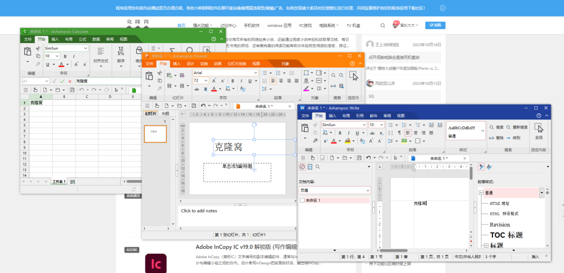
Task: Select the Revision paragraph style
Action: tap(500, 225)
